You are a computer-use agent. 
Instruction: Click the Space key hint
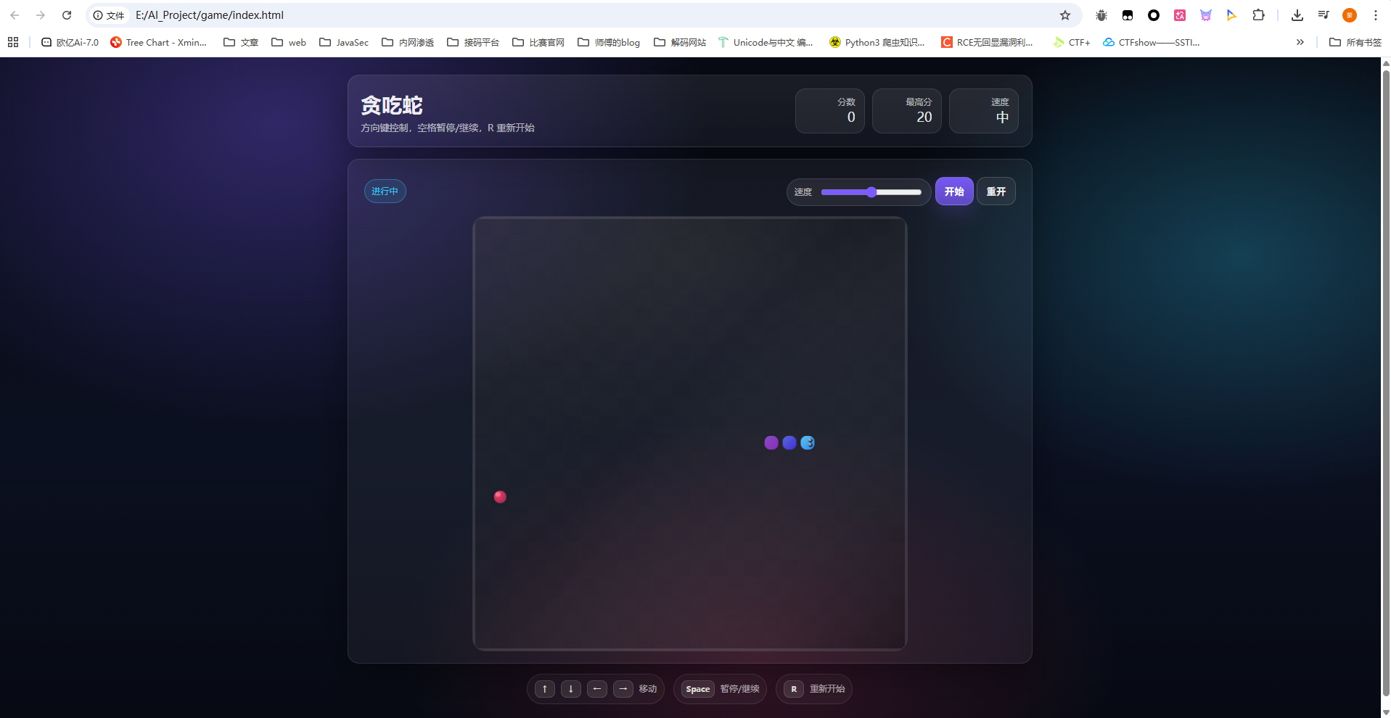(697, 689)
